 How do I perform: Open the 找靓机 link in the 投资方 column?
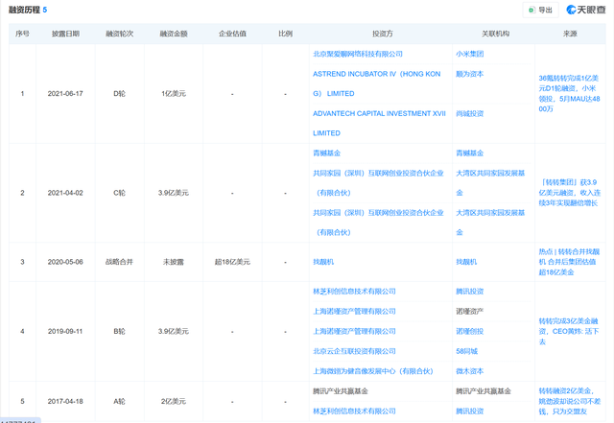[x=323, y=262]
